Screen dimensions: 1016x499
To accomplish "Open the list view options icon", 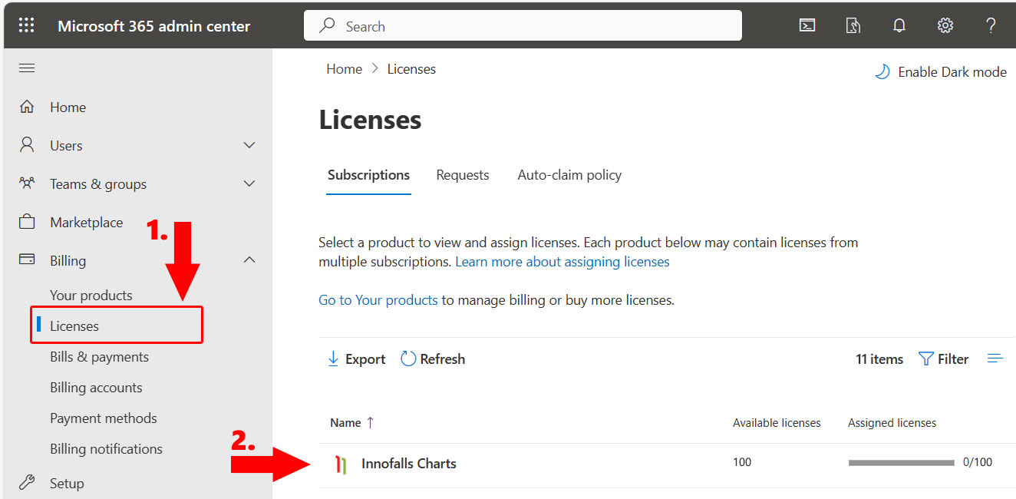I will point(995,359).
